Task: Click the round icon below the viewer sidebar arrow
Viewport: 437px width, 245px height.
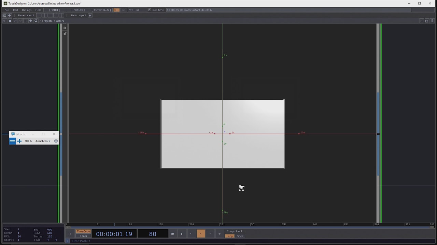Action: (65, 33)
